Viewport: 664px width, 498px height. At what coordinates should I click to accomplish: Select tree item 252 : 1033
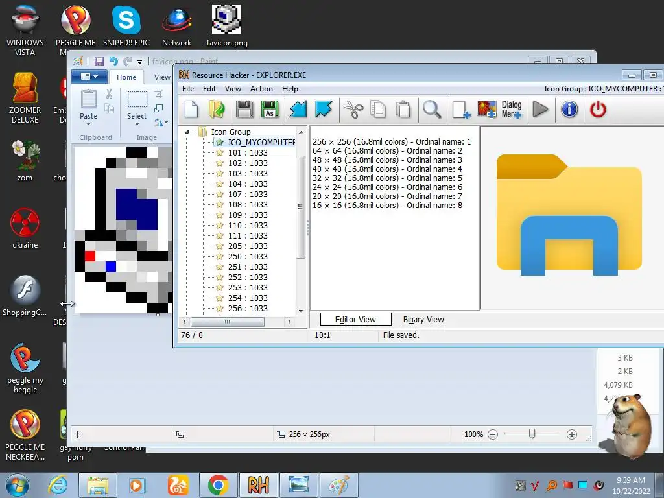pos(248,278)
